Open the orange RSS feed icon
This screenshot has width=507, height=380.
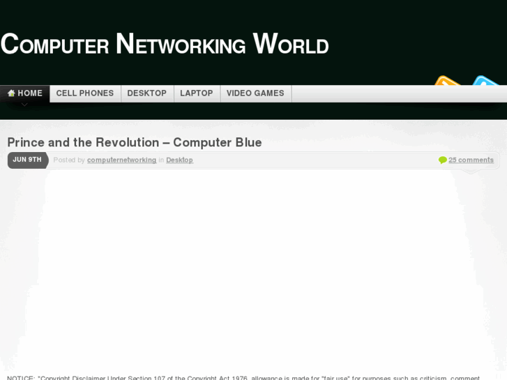pyautogui.click(x=448, y=80)
